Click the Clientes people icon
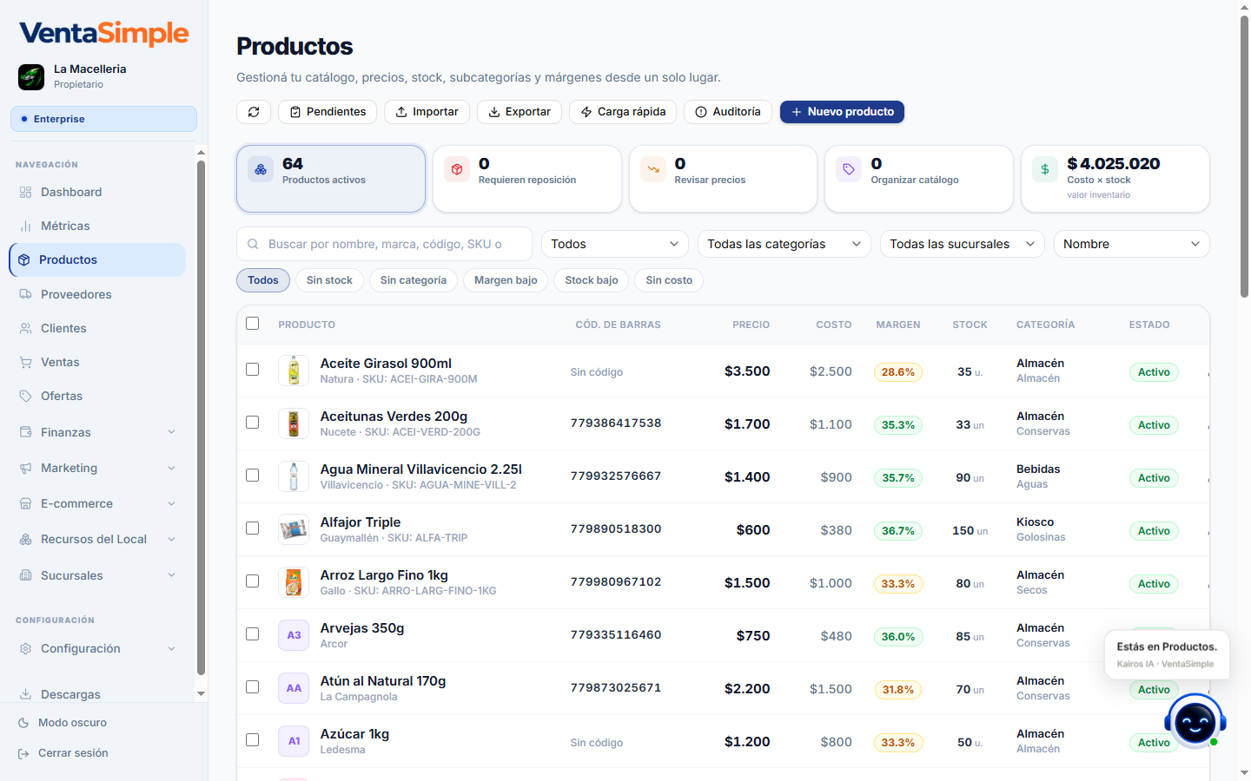Screen dimensions: 1251x781 [25, 328]
